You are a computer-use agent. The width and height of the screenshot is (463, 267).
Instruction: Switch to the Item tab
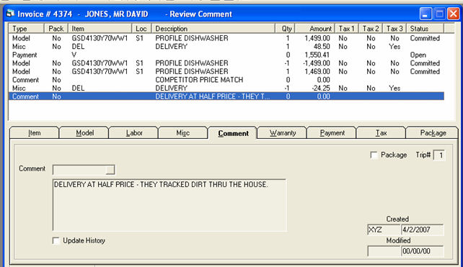pos(34,133)
